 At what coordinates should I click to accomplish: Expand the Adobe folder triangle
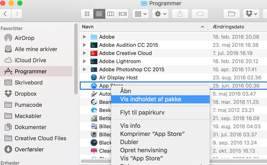[84, 37]
